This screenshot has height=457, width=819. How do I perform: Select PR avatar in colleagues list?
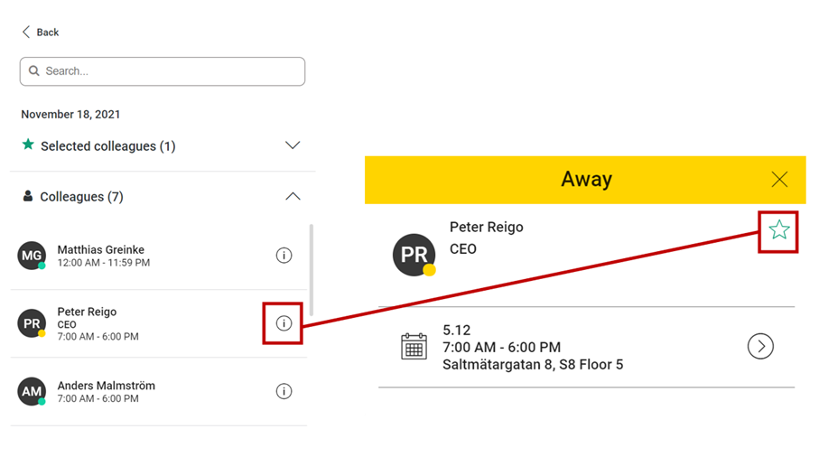[x=32, y=323]
